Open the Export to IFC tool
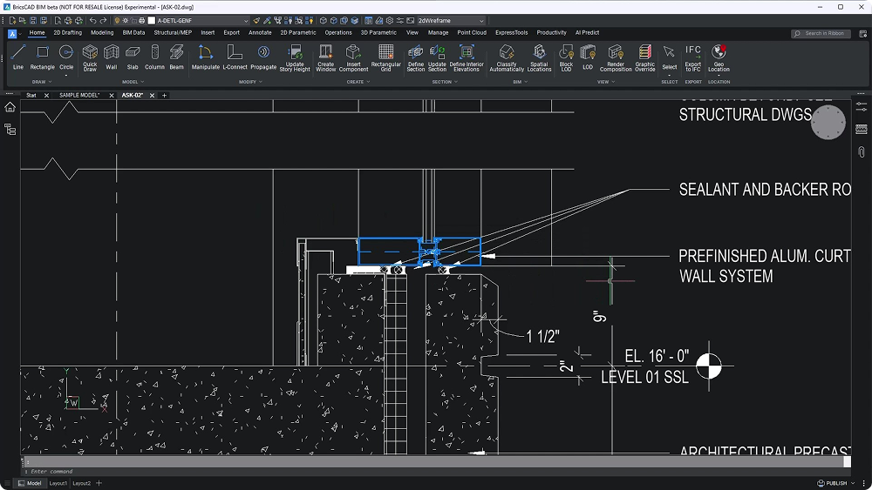The image size is (872, 490). pos(693,57)
